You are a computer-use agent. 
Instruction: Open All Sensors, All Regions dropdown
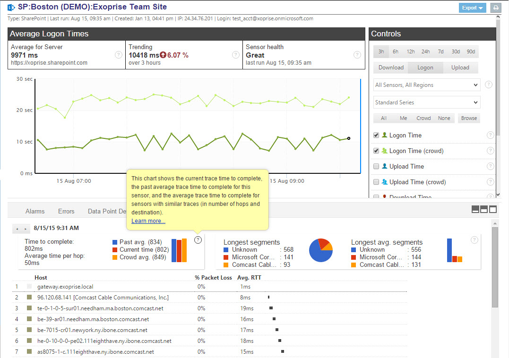coord(427,85)
